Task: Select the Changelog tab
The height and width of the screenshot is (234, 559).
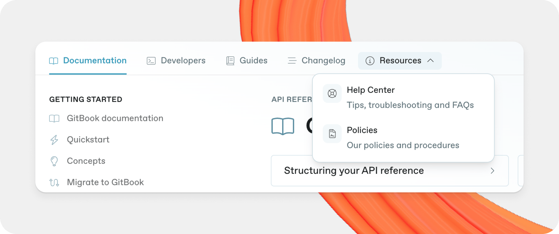Action: pyautogui.click(x=323, y=61)
